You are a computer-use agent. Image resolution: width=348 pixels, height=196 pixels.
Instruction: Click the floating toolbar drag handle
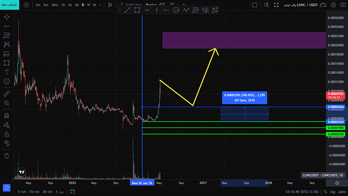tap(120, 10)
